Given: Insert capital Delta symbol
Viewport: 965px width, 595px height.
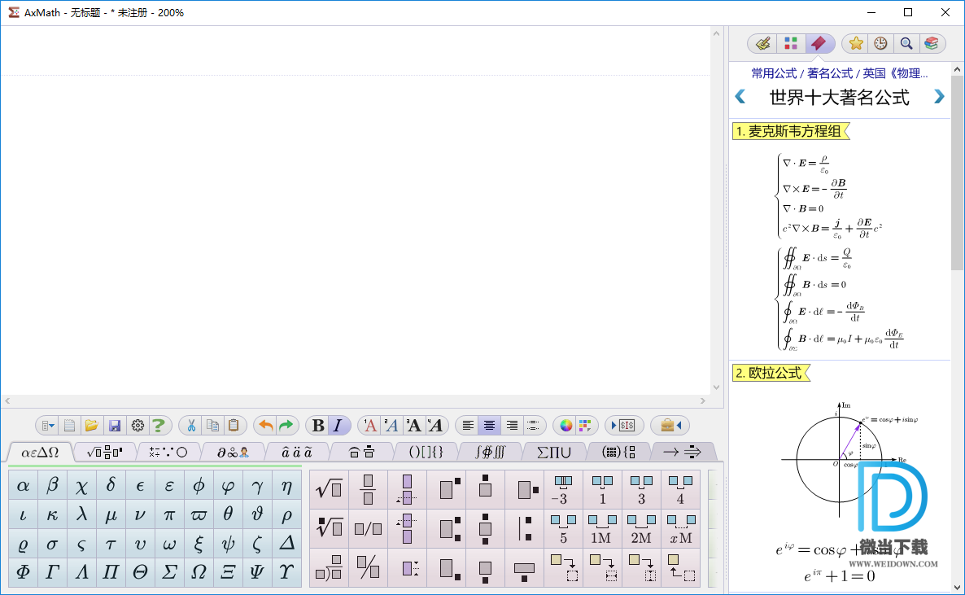Looking at the screenshot, I should (286, 543).
